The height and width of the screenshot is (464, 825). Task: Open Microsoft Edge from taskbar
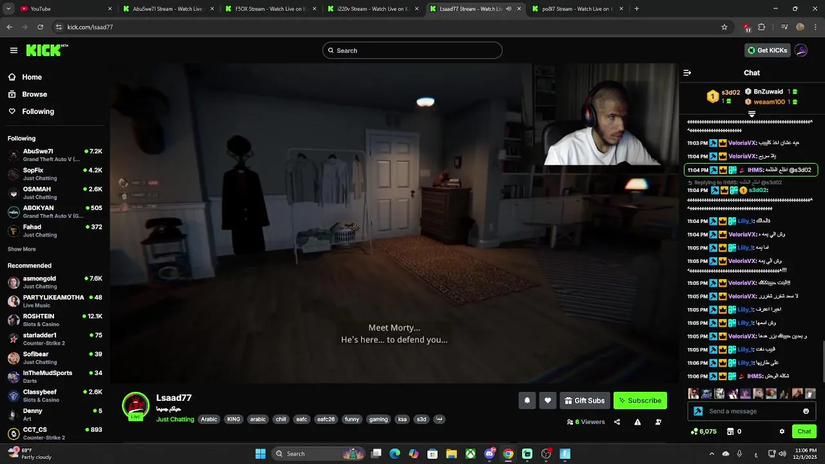pyautogui.click(x=395, y=454)
